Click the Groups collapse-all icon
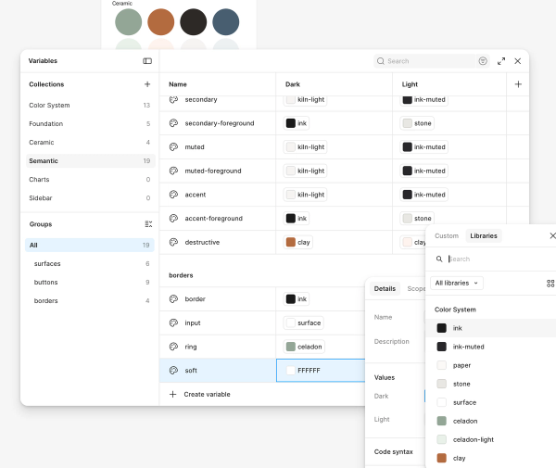 (148, 224)
